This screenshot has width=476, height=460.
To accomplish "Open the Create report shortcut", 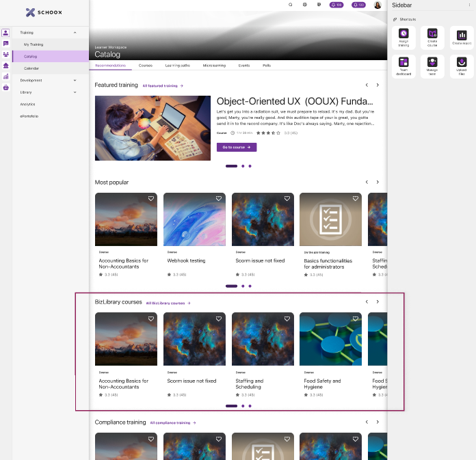I will 462,37.
